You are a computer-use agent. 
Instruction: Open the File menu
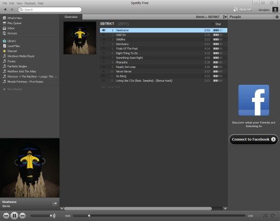(5, 3)
